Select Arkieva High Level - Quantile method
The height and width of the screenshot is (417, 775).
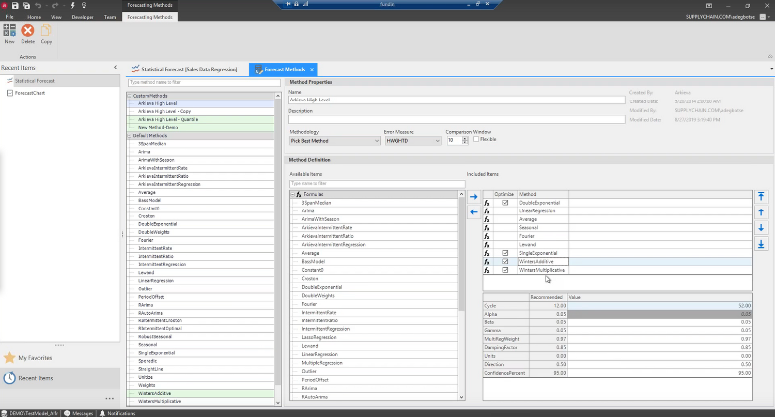coord(201,119)
